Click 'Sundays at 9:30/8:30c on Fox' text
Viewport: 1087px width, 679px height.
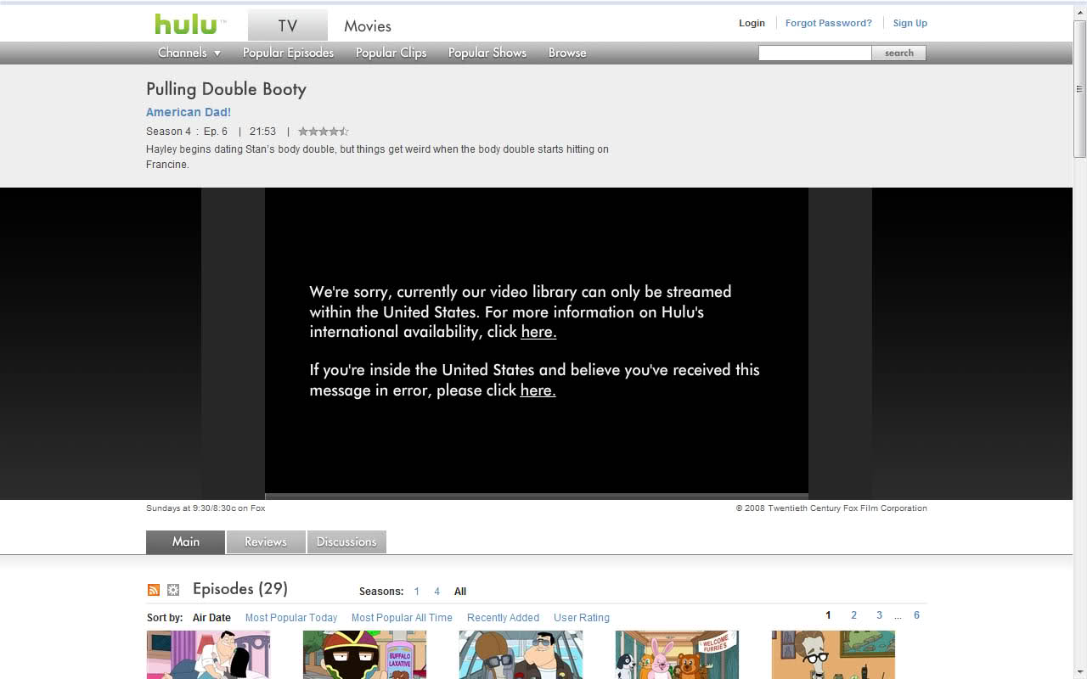coord(206,508)
